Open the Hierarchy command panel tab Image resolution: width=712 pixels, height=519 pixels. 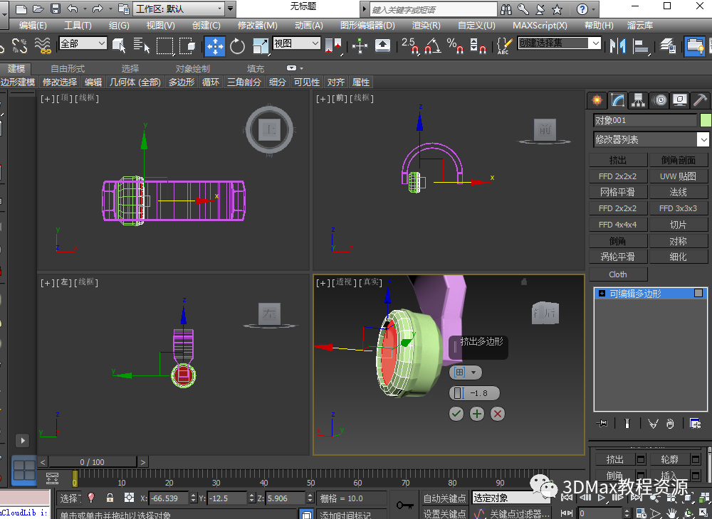pos(638,100)
